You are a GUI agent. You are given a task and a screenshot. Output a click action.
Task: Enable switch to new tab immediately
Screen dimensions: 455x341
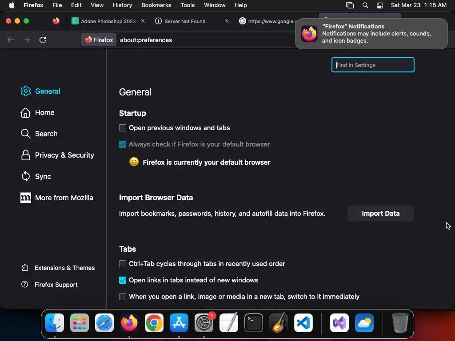pos(123,297)
